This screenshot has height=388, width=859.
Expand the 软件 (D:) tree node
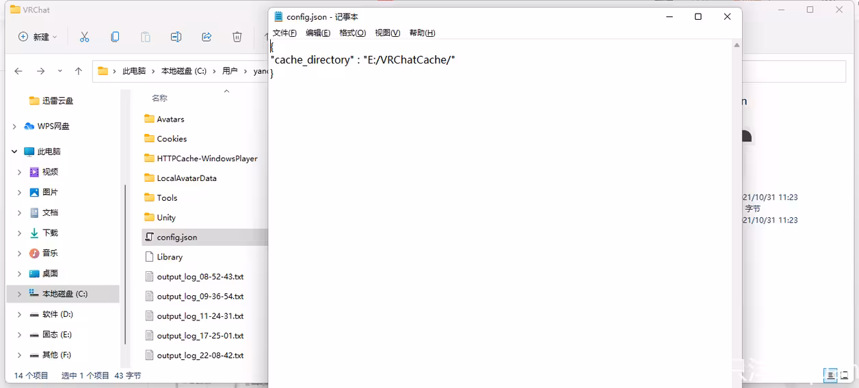19,314
